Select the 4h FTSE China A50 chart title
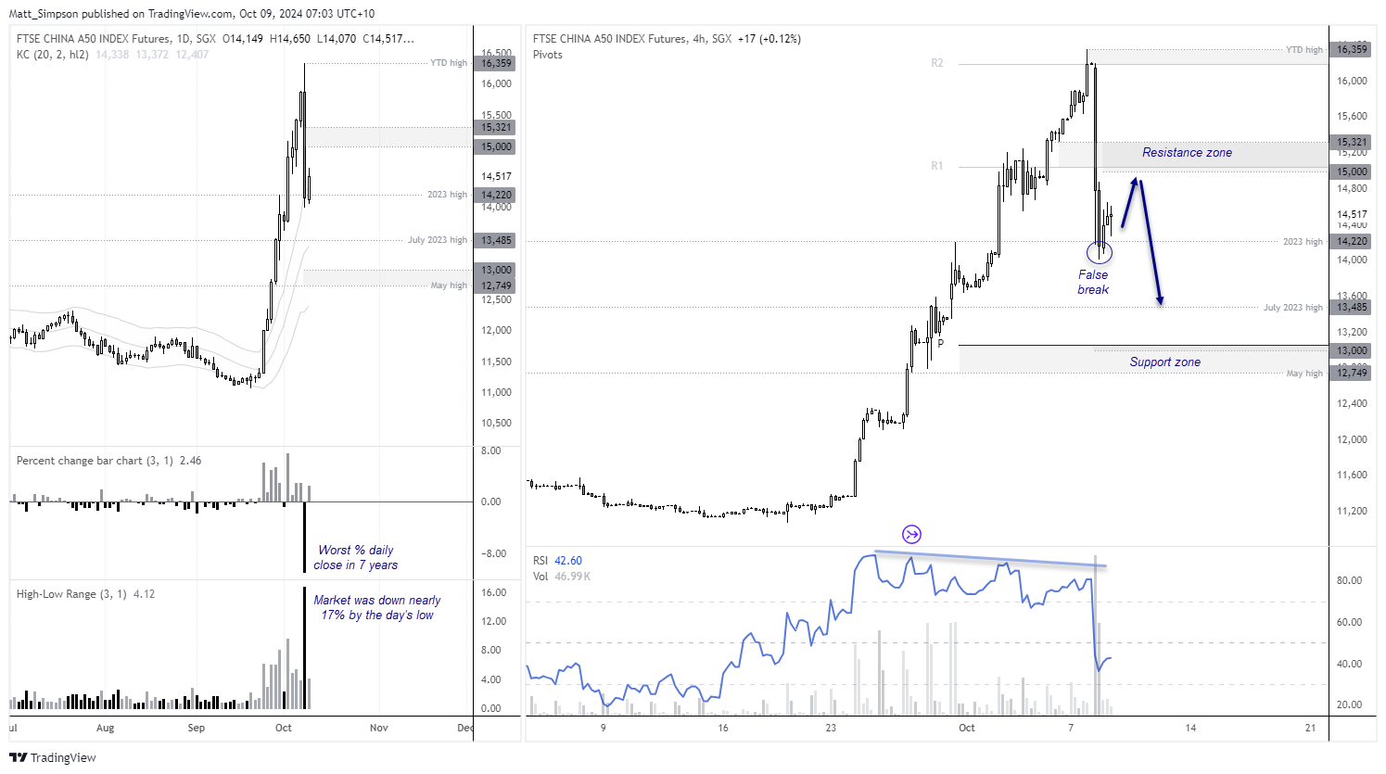1386x774 pixels. (632, 39)
